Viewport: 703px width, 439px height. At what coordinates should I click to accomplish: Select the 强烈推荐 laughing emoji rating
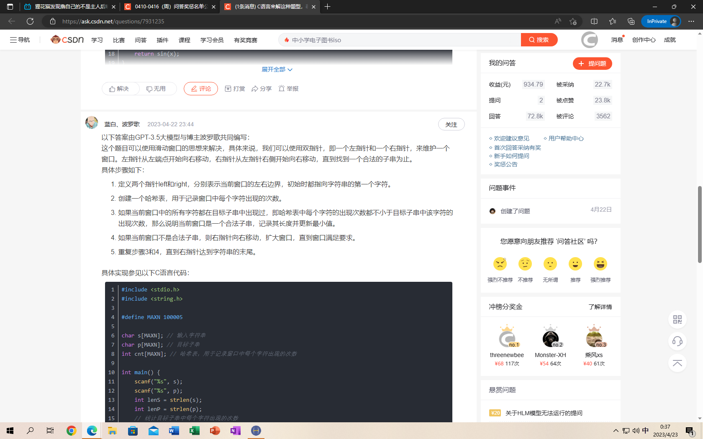600,264
